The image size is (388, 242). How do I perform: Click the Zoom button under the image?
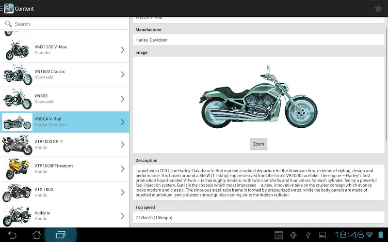[x=259, y=144]
